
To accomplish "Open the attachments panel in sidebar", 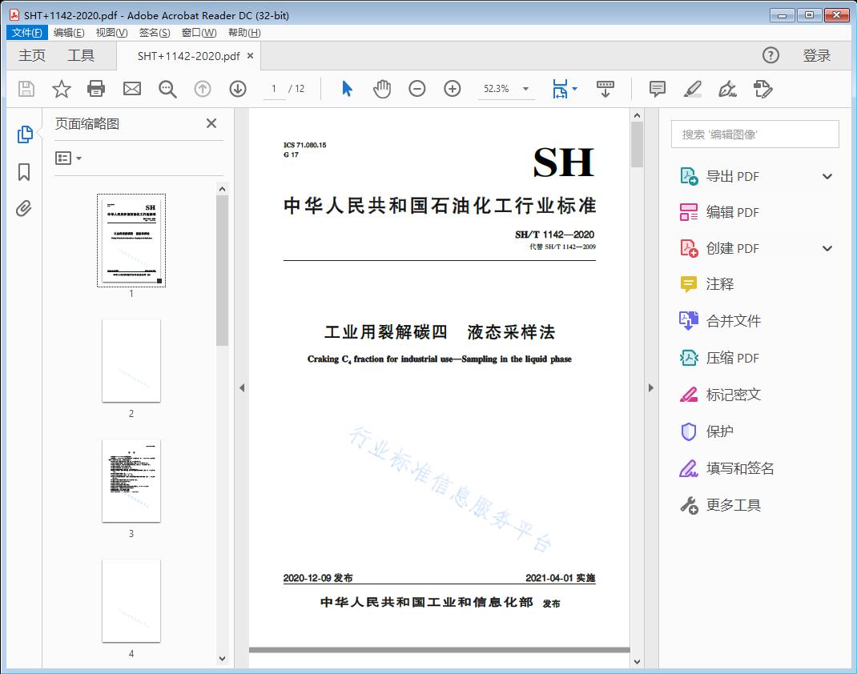I will tap(24, 208).
